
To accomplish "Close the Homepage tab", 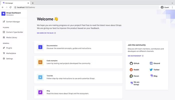I will click(28, 3).
